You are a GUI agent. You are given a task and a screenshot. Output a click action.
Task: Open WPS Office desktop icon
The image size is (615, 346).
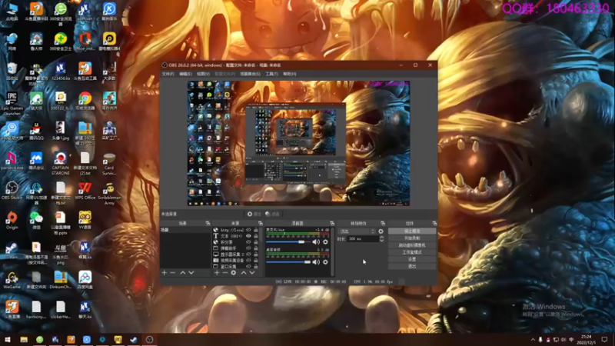point(85,191)
